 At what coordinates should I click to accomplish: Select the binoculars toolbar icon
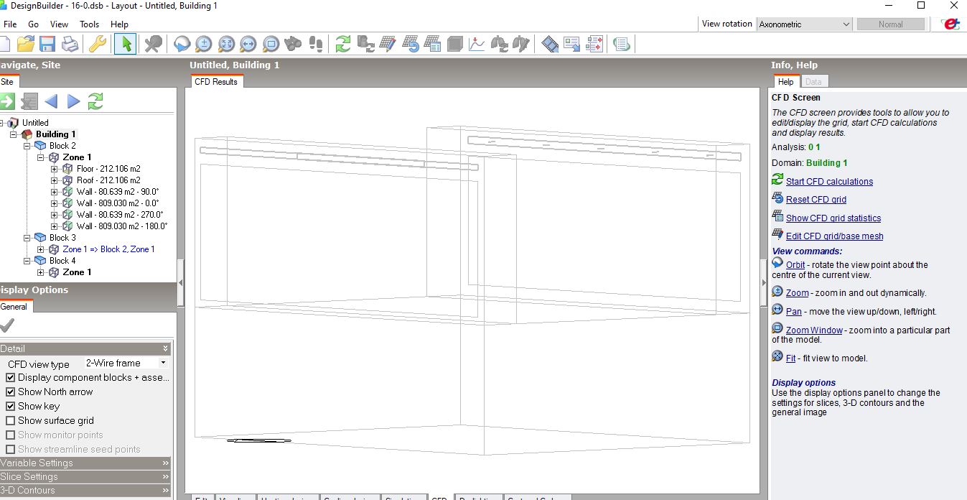coord(293,44)
